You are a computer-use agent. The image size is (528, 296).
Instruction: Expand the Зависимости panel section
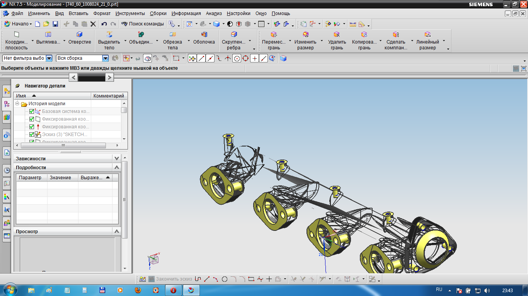[x=117, y=158]
